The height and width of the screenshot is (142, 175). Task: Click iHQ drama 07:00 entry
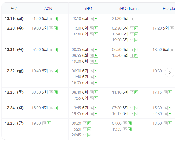(x=122, y=123)
